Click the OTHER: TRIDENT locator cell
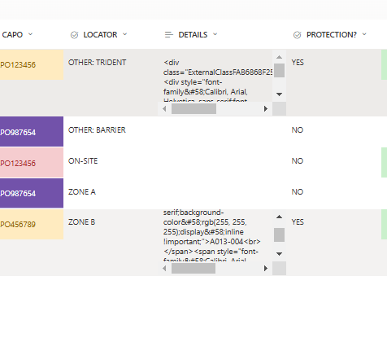Image resolution: width=387 pixels, height=342 pixels. coord(97,63)
